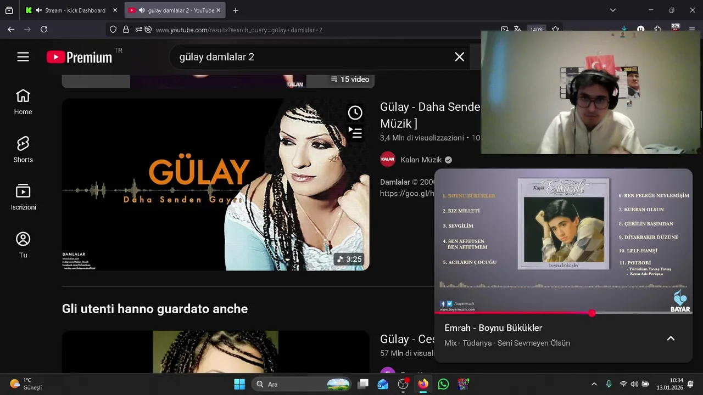Click the Emrah album miniplayer video
This screenshot has width=703, height=395.
(x=563, y=241)
